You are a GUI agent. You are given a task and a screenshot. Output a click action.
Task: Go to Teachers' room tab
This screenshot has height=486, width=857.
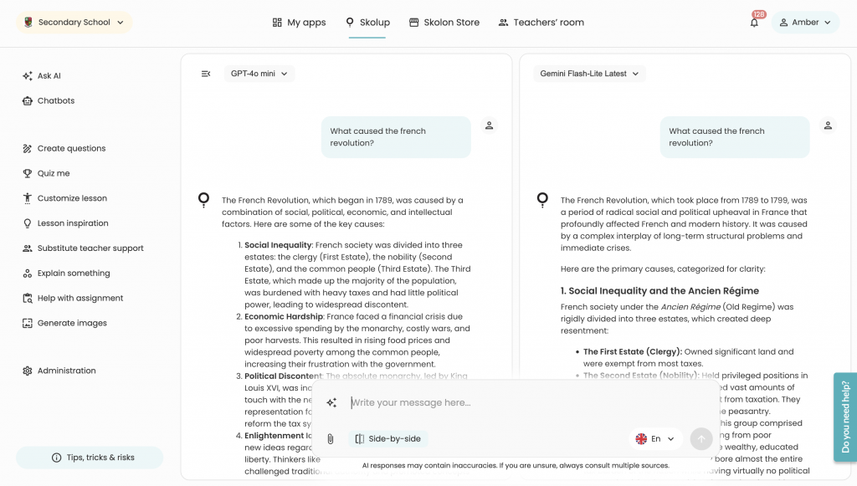pos(541,23)
